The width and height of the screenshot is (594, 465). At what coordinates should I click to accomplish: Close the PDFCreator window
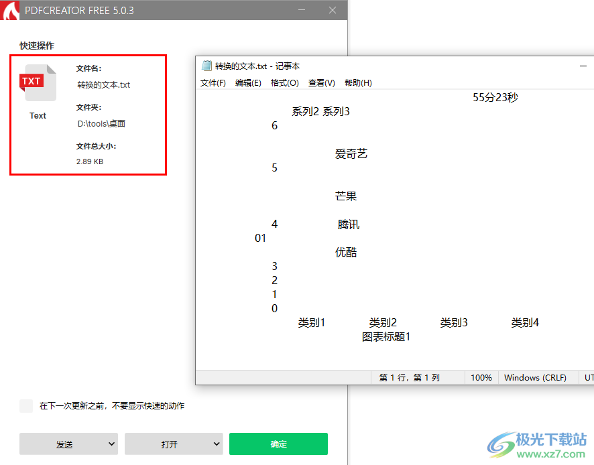pos(333,10)
